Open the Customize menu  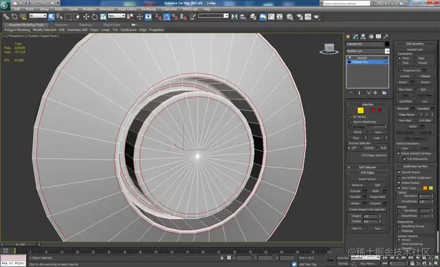tap(169, 9)
